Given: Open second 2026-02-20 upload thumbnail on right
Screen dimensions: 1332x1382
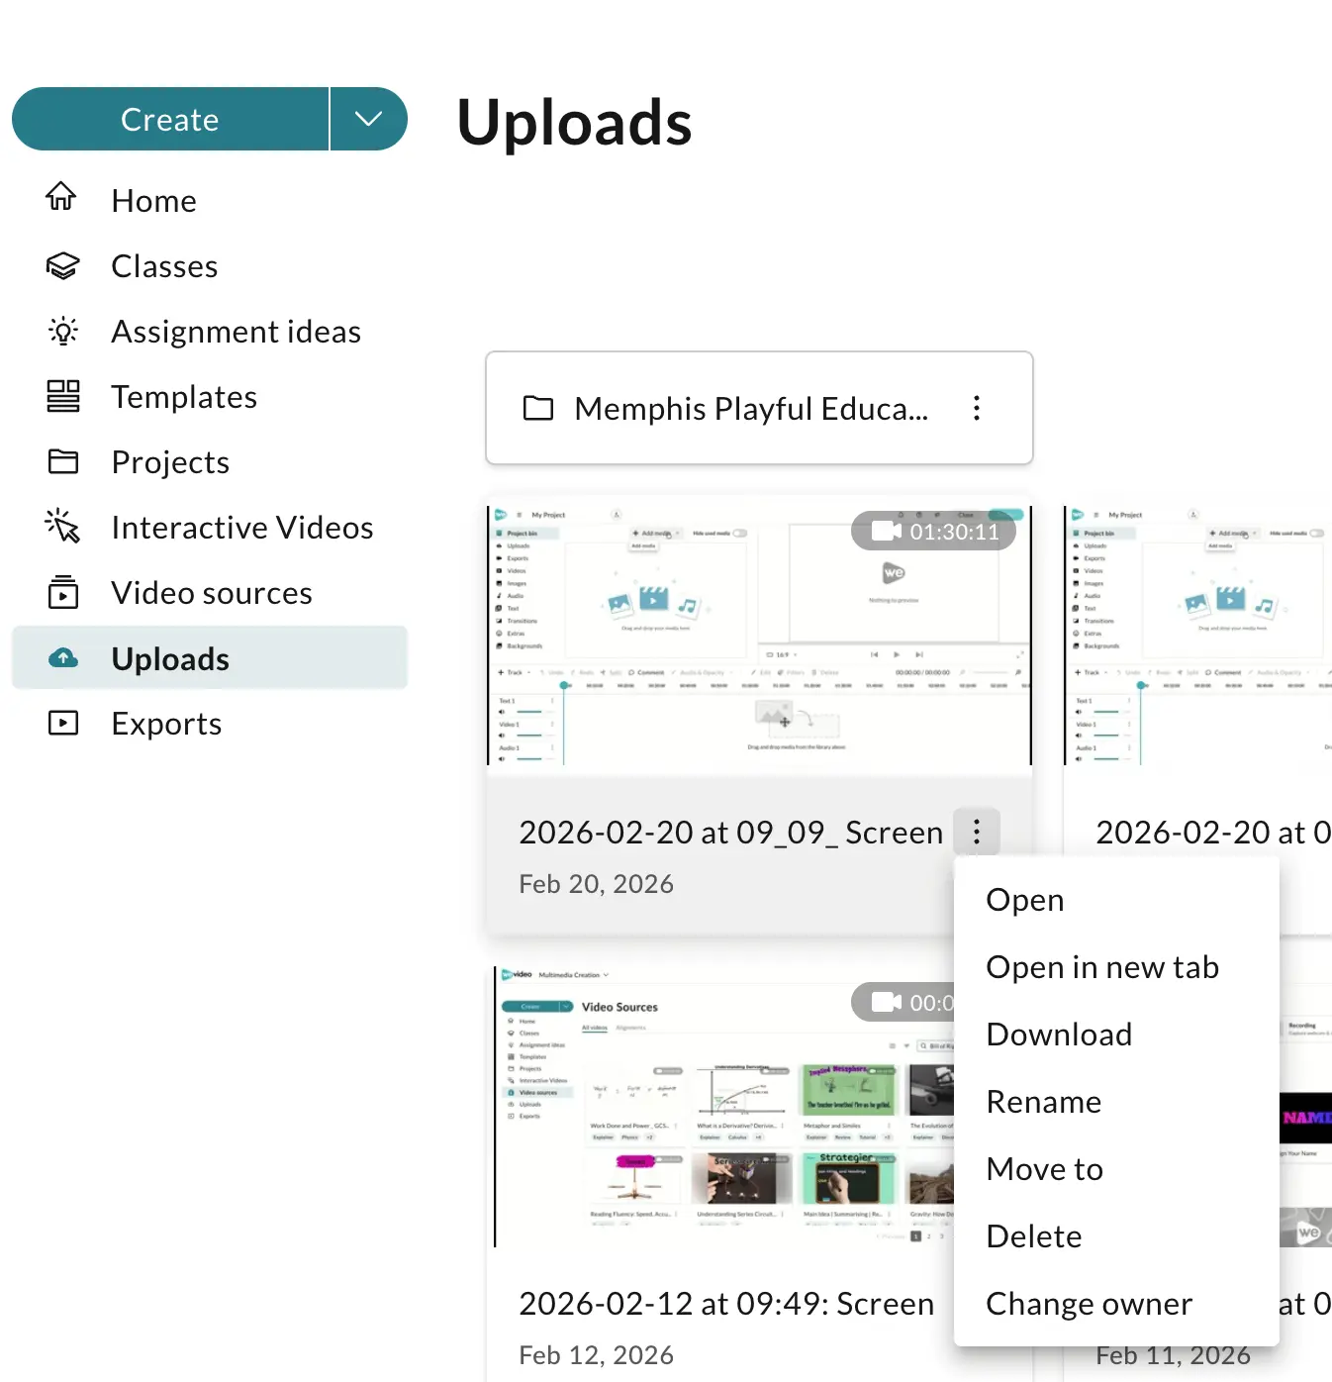Looking at the screenshot, I should (1197, 636).
